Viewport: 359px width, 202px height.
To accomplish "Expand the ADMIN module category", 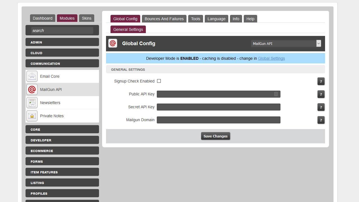I will (x=62, y=42).
